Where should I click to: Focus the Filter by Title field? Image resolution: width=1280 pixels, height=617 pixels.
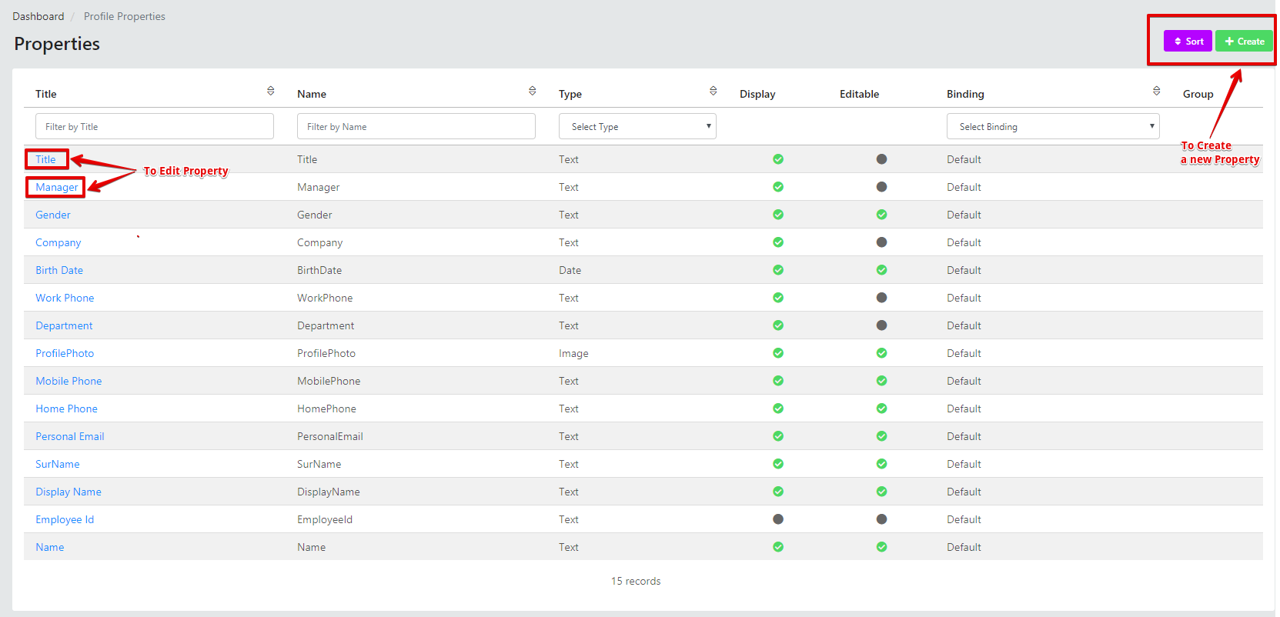pos(155,126)
